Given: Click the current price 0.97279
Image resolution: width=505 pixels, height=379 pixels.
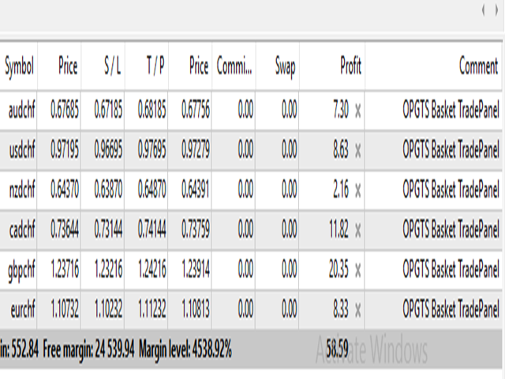Looking at the screenshot, I should coord(196,149).
